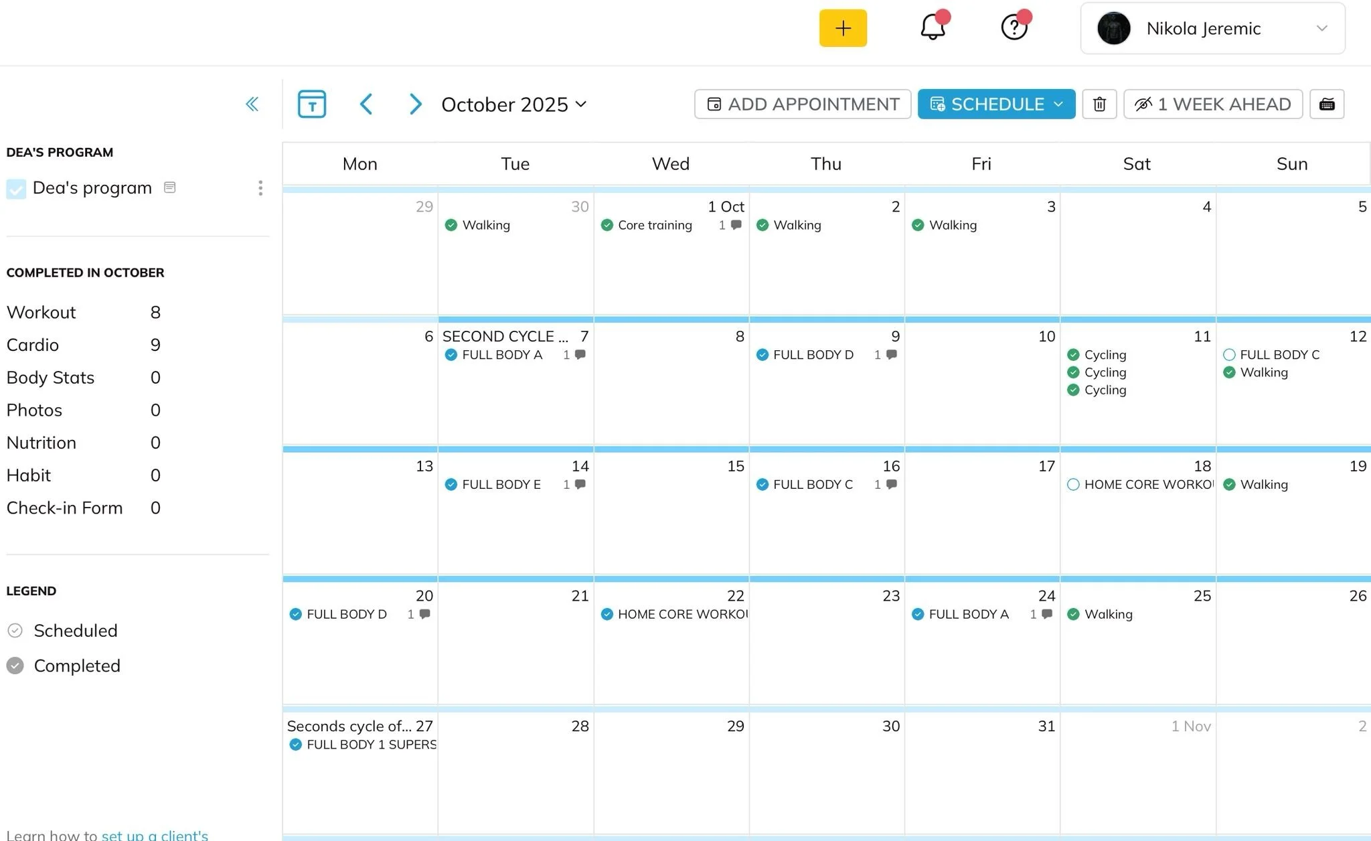Collapse the sidebar with double chevron

tap(252, 104)
